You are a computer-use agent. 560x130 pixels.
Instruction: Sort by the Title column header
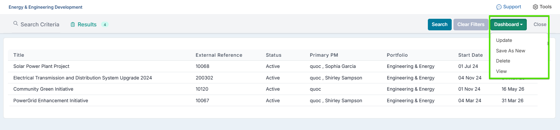coord(19,55)
